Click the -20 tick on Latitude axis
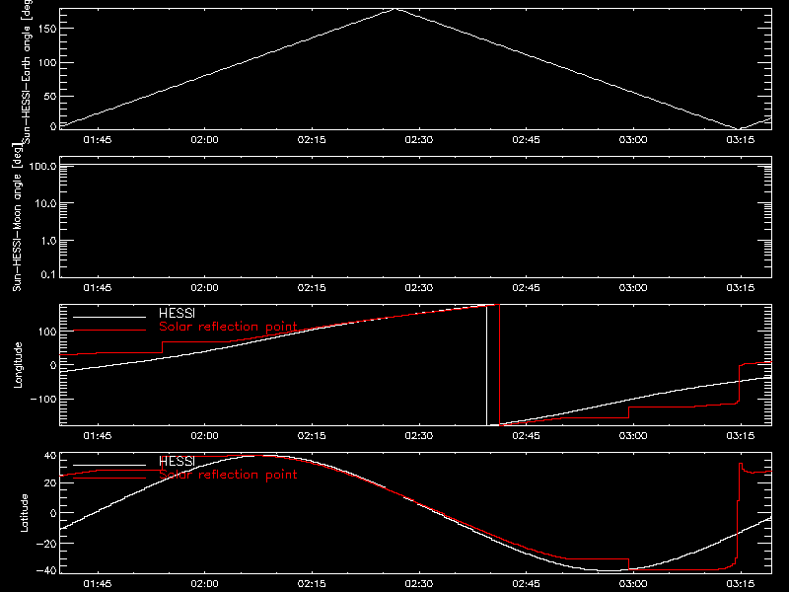 [46, 544]
